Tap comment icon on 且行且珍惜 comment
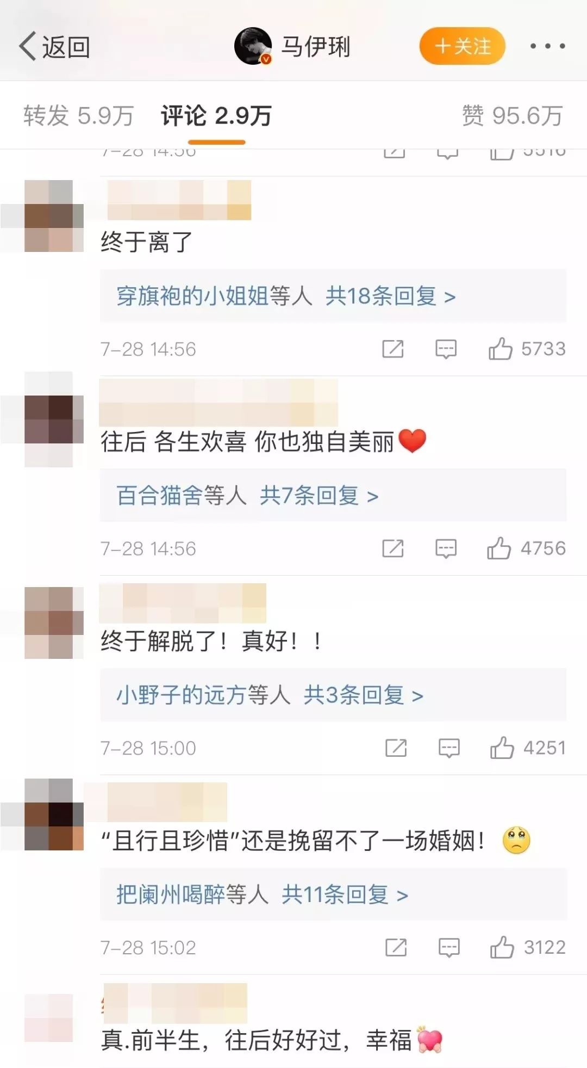This screenshot has height=1068, width=587. point(449,948)
